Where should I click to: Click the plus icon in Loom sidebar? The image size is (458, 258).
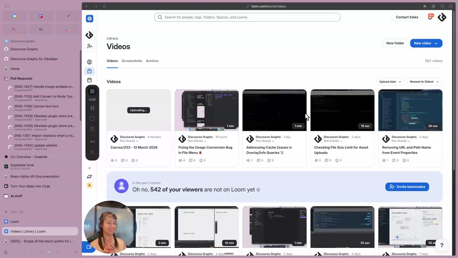[x=89, y=168]
